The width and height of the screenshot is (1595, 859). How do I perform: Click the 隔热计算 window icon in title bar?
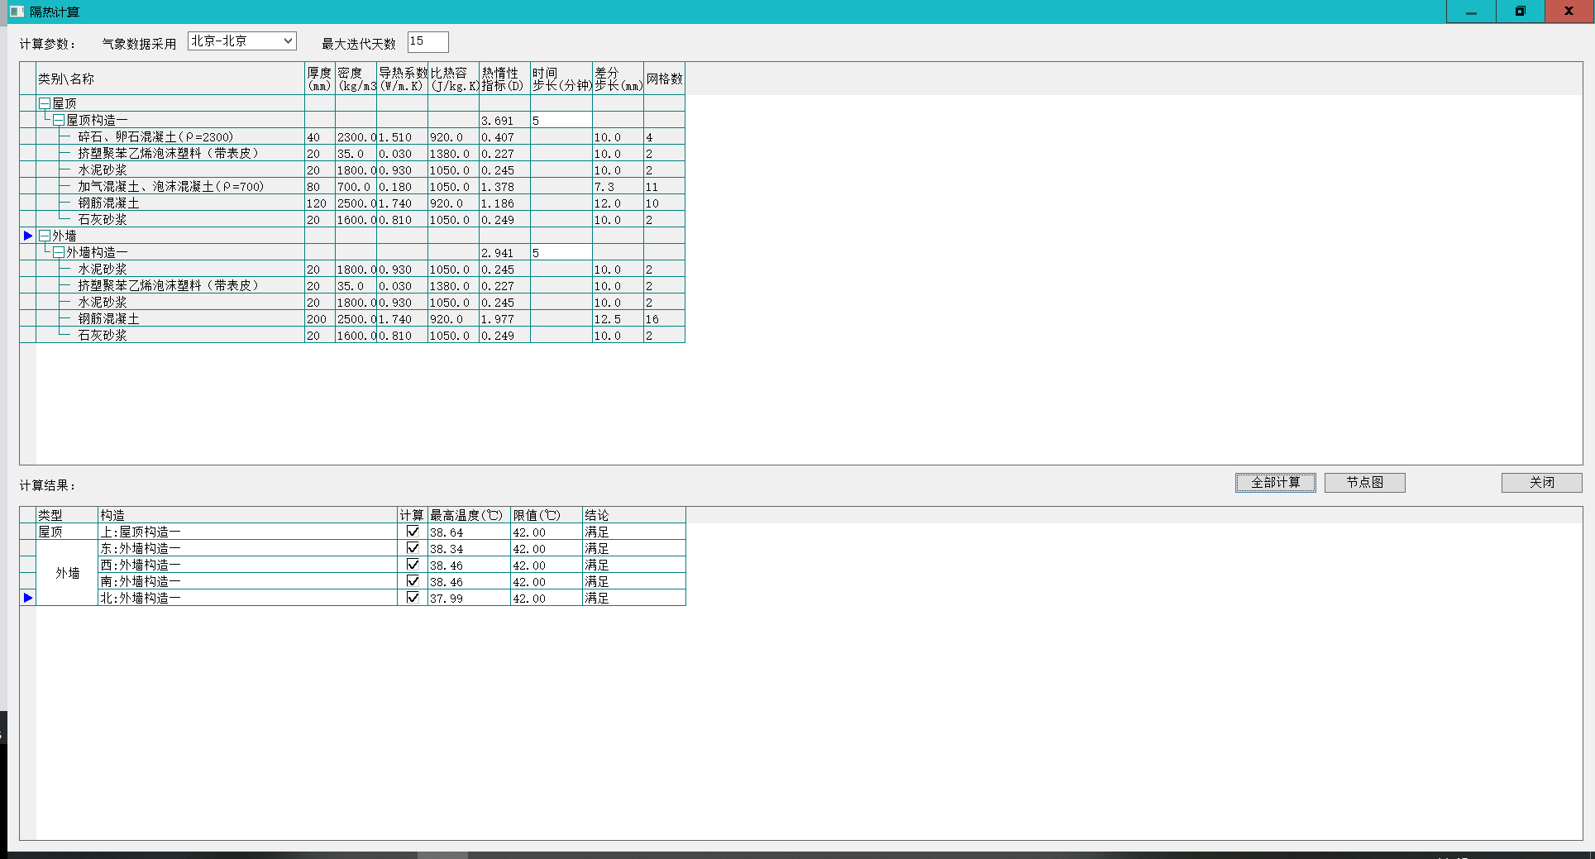(x=16, y=12)
